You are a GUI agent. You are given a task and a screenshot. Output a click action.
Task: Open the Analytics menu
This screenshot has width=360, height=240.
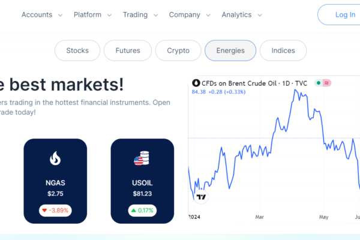242,14
